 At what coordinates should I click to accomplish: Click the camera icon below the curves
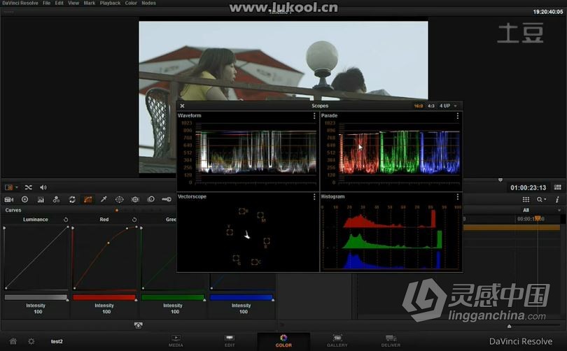[x=138, y=325]
